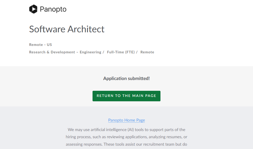
Task: Click the slash separator after Engineering
Action: pyautogui.click(x=103, y=52)
